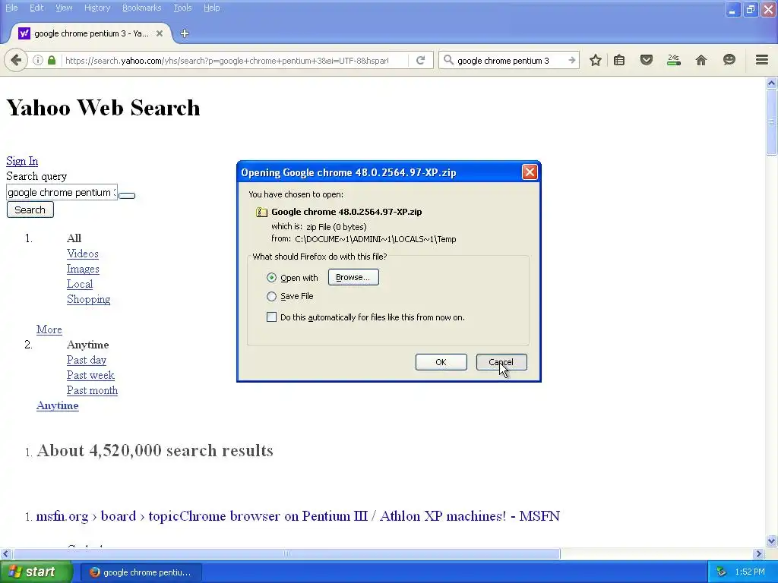Click the magnifier icon in search box
This screenshot has width=778, height=583.
tap(448, 61)
